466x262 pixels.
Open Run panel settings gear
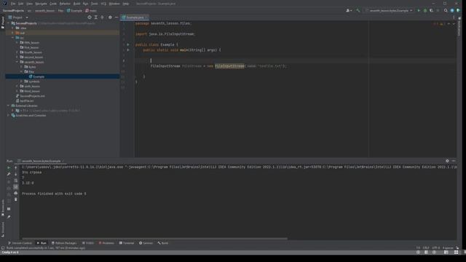tap(447, 161)
